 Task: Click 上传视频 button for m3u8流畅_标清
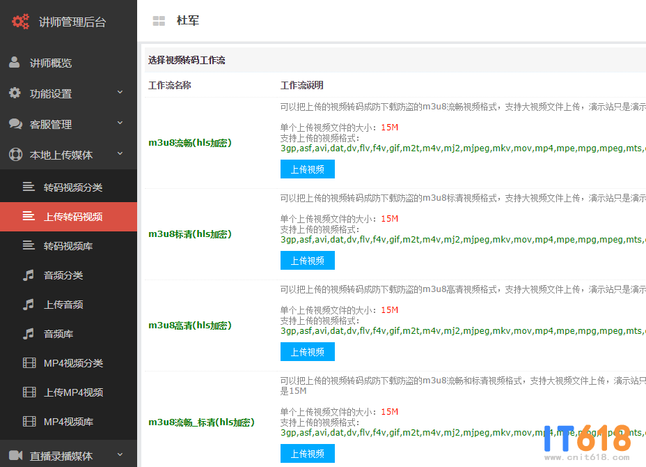[x=308, y=453]
